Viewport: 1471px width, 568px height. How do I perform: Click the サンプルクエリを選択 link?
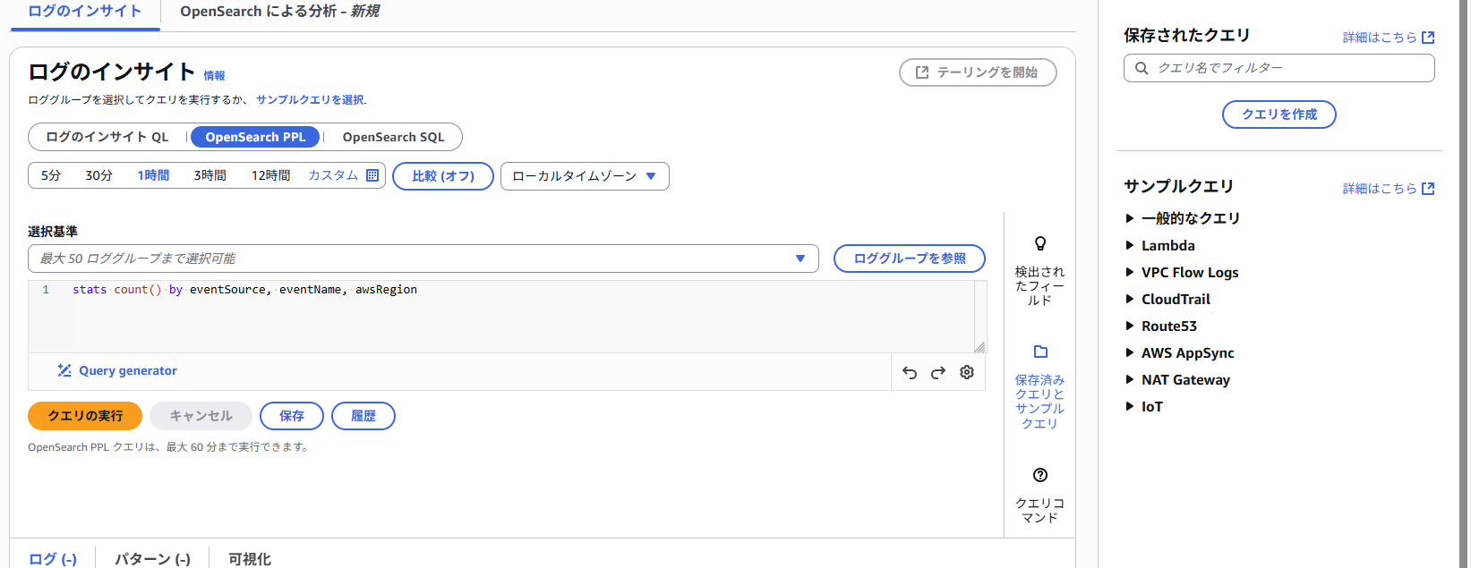310,99
